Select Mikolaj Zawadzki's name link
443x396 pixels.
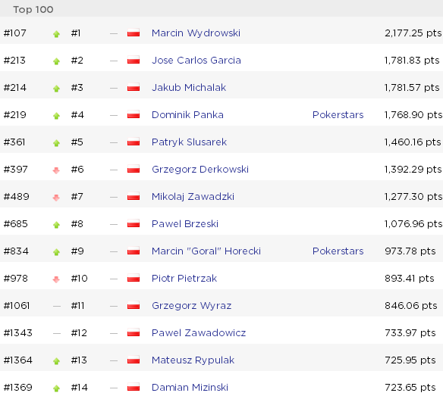tap(193, 197)
